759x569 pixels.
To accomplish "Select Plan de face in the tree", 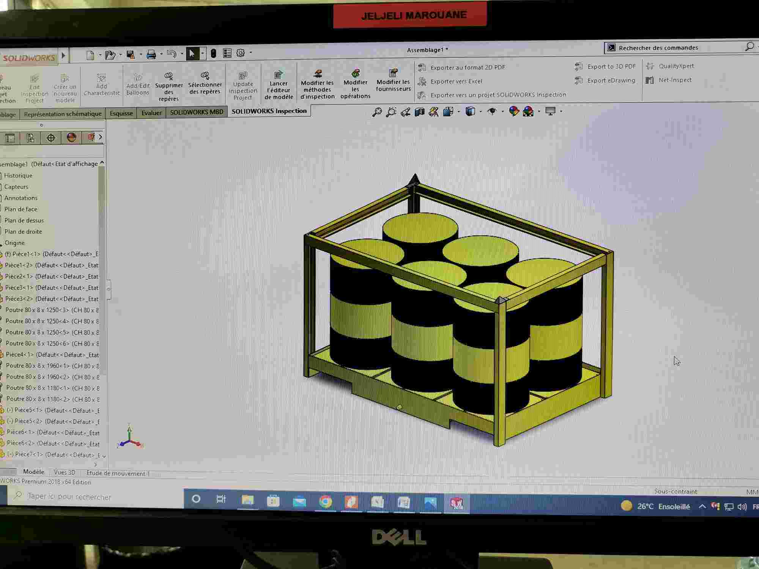I will click(x=20, y=209).
